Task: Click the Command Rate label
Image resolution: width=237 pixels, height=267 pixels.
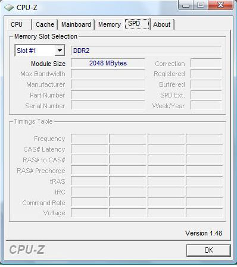Action: click(x=43, y=203)
